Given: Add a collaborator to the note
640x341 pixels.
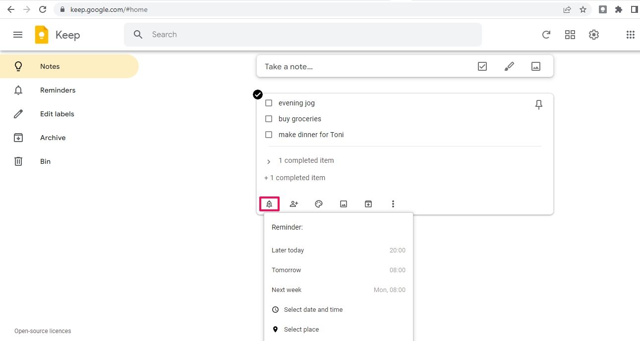Looking at the screenshot, I should coord(294,204).
